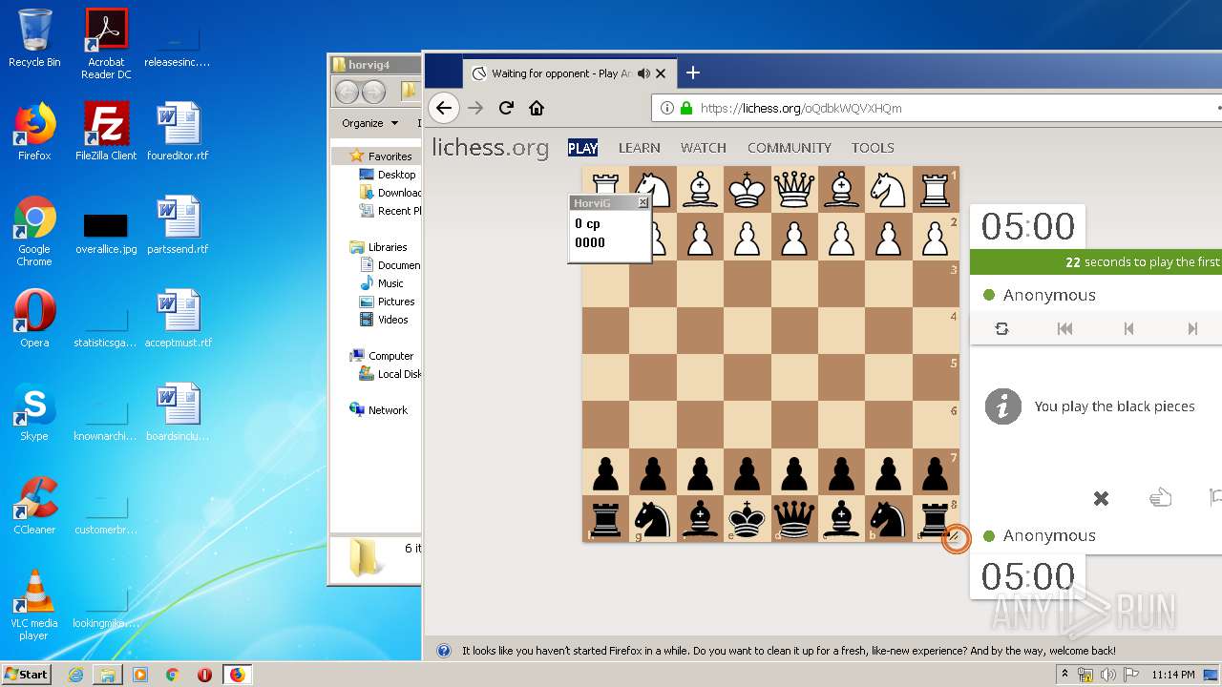The image size is (1222, 687).
Task: Open Opera desktop shortcut
Action: [34, 319]
